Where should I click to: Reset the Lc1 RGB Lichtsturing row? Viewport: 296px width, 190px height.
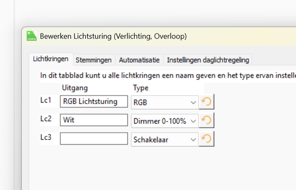(x=206, y=102)
